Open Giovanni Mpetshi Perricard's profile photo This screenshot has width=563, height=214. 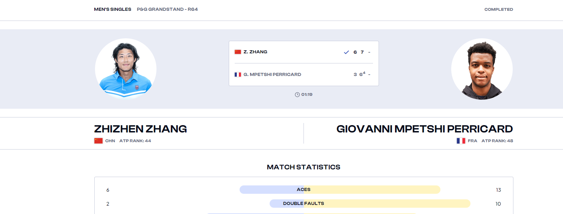point(482,69)
